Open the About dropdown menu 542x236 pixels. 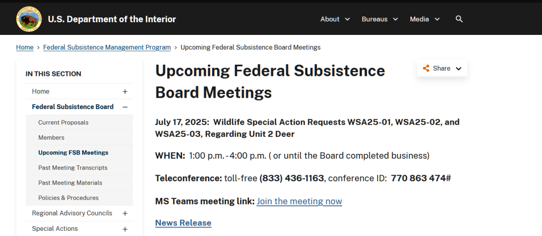335,19
